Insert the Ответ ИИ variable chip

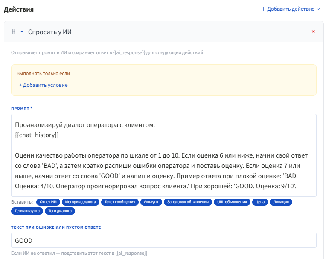click(x=48, y=202)
